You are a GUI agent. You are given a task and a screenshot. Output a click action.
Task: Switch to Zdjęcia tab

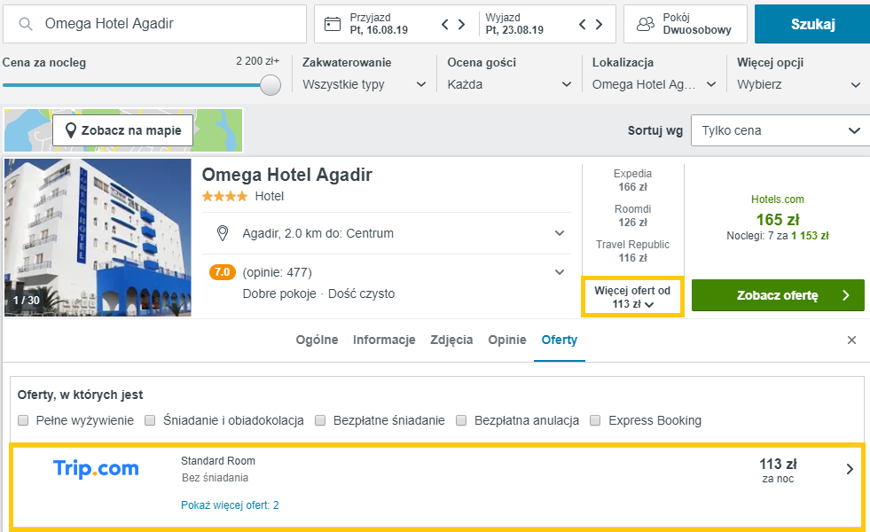click(x=451, y=340)
